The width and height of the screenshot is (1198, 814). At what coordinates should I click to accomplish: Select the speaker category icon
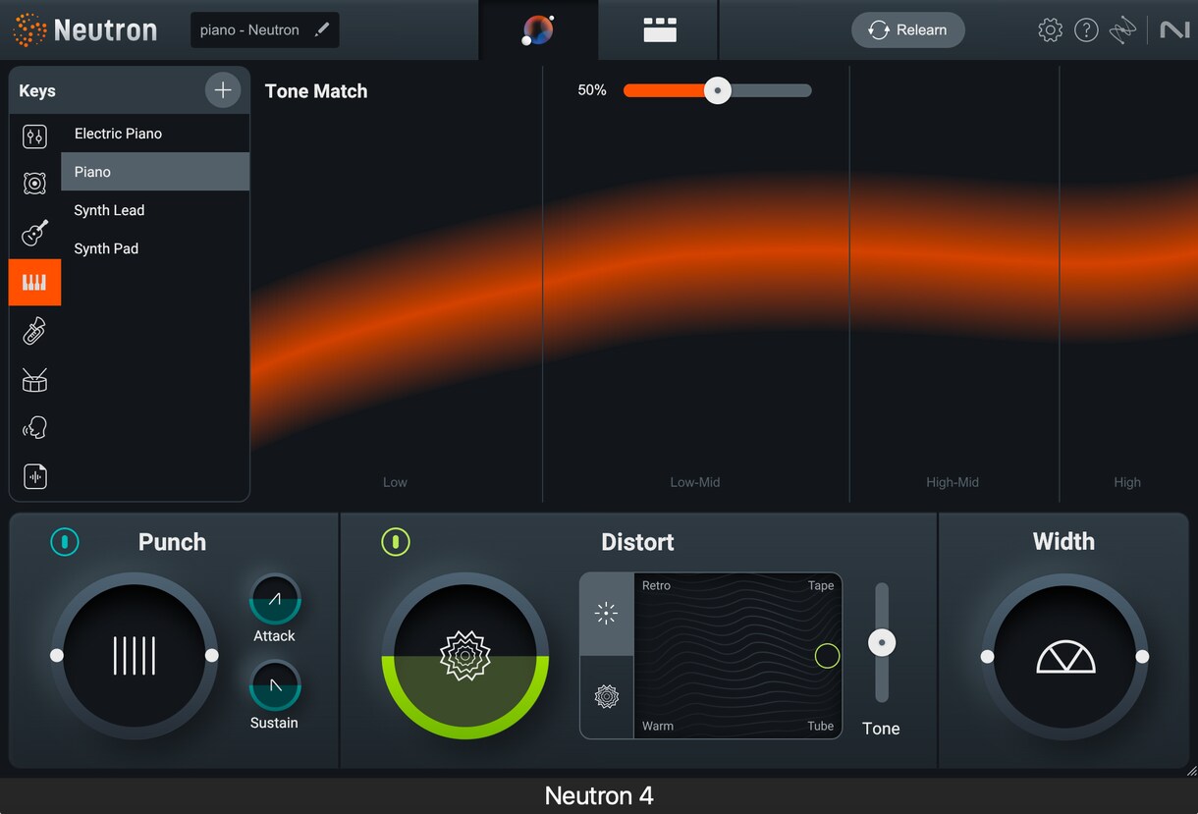(34, 183)
